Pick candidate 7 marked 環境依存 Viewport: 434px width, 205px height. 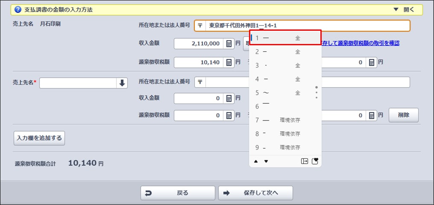(x=285, y=120)
